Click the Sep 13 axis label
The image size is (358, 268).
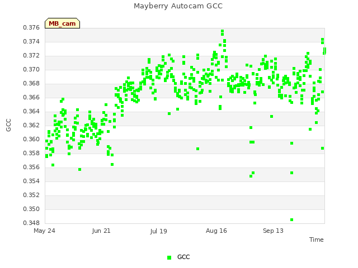pos(273,231)
